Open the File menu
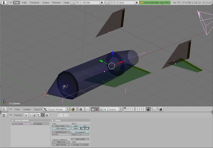The width and height of the screenshot is (213, 148). (x=16, y=2)
